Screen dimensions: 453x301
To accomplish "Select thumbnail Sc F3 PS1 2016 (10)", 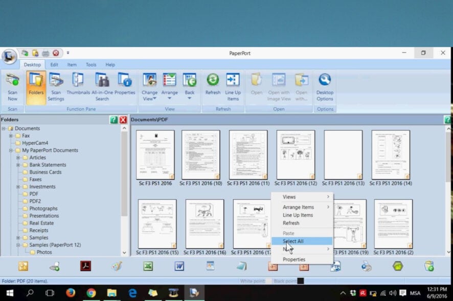I will point(201,155).
